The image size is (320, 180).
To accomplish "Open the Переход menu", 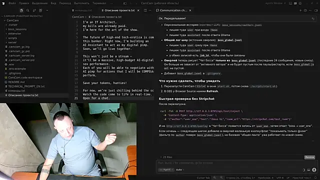I will [65, 3].
